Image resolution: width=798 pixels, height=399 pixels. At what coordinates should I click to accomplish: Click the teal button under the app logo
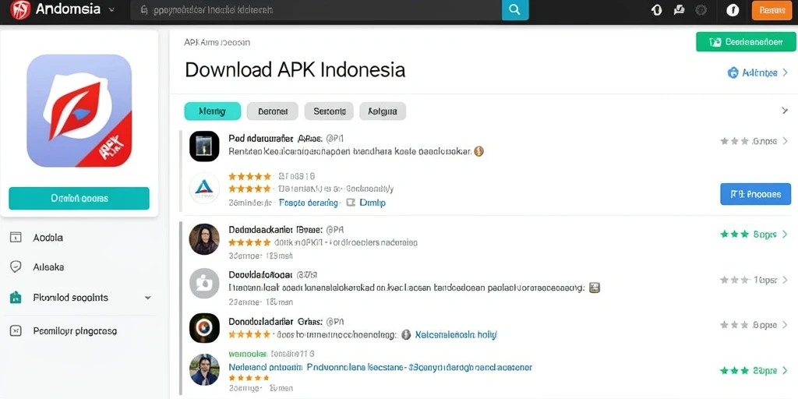tap(79, 198)
